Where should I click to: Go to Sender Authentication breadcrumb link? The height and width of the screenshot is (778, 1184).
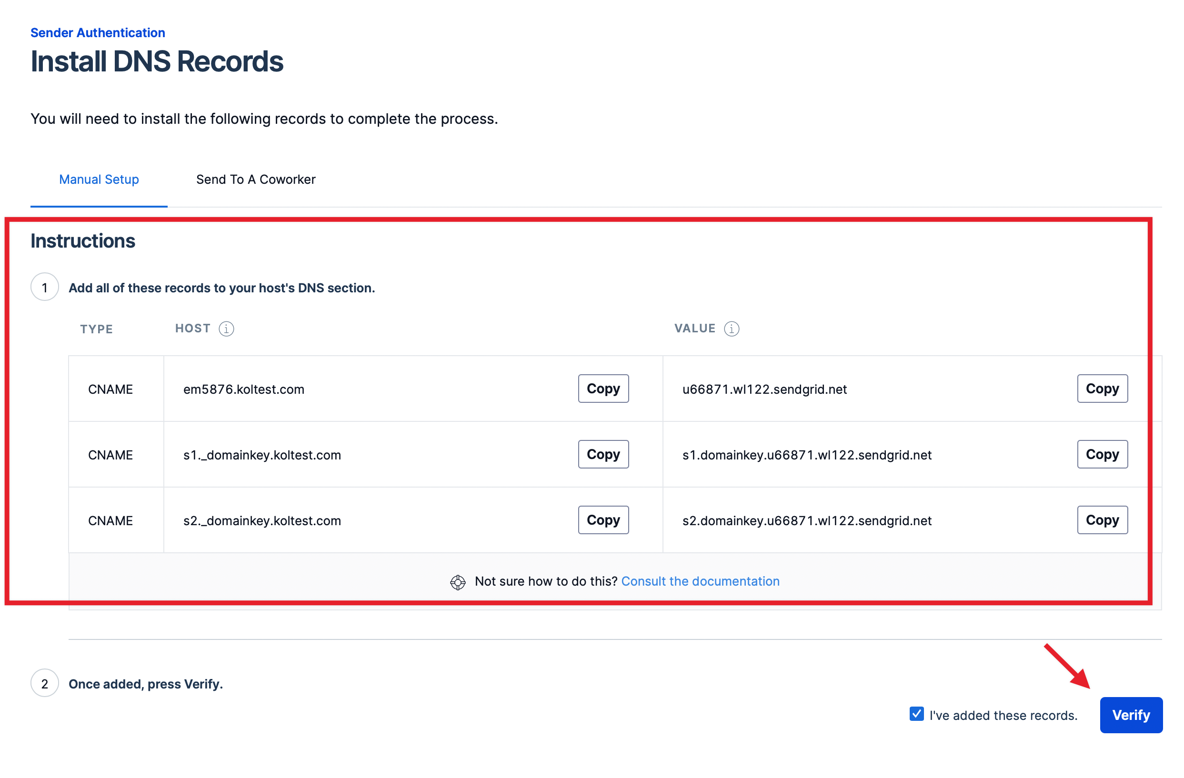pyautogui.click(x=98, y=33)
